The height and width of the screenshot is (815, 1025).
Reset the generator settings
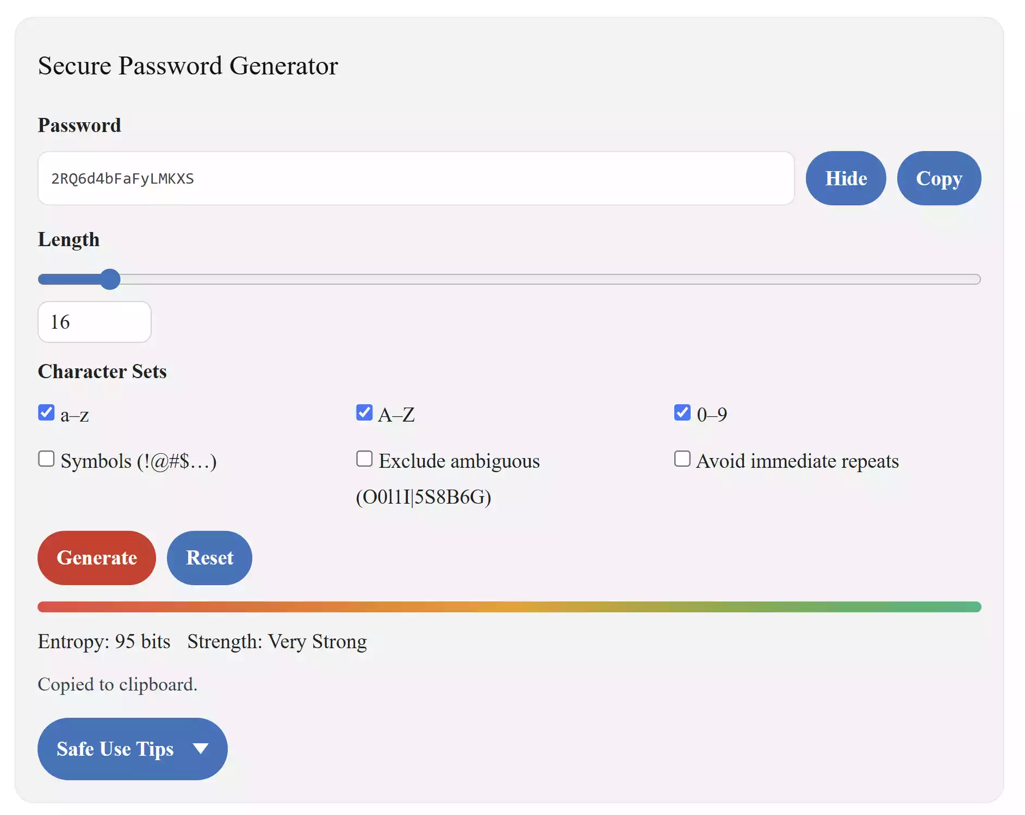(209, 558)
